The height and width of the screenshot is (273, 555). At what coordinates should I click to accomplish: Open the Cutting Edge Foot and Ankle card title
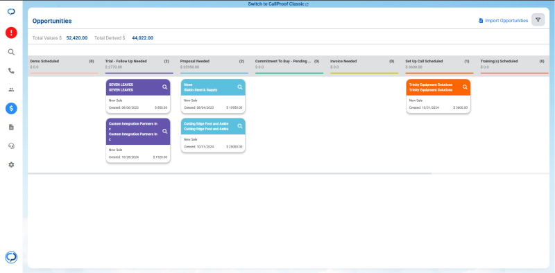click(x=206, y=126)
